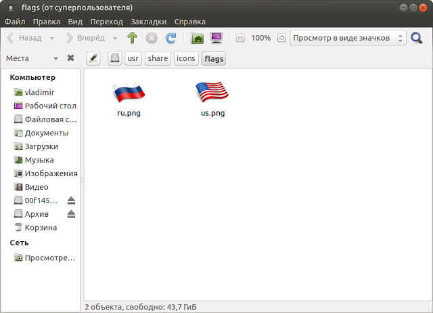The width and height of the screenshot is (433, 313).
Task: Navigate to icons in path bar
Action: 186,58
